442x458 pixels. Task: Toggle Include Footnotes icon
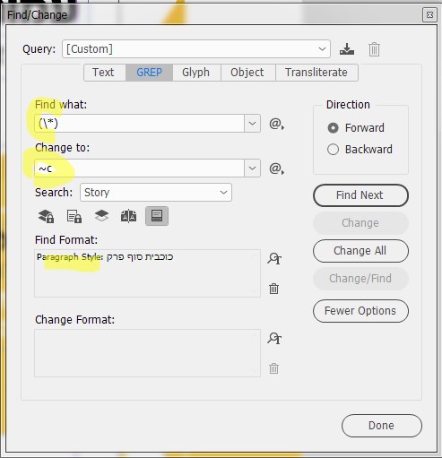point(157,216)
